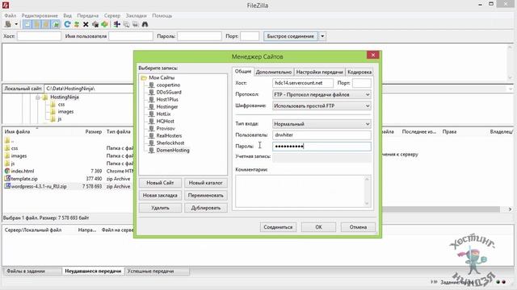The width and height of the screenshot is (517, 290).
Task: Click the Порт field in Site Manager
Action: [362, 83]
